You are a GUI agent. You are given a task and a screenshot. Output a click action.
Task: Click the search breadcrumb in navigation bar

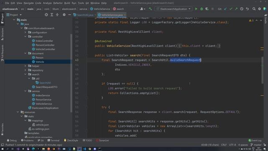point(119,9)
